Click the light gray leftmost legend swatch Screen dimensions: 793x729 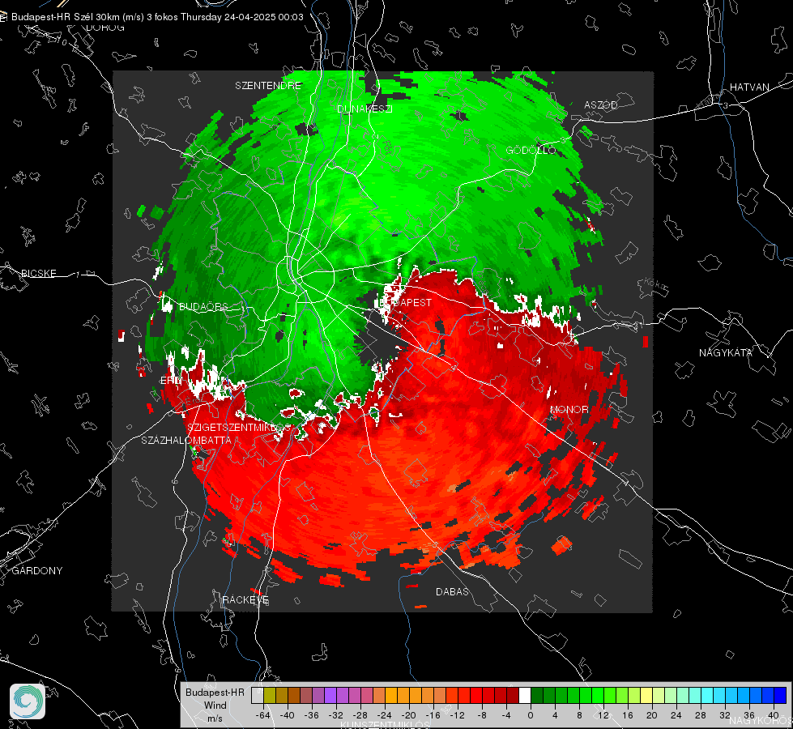[x=258, y=696]
